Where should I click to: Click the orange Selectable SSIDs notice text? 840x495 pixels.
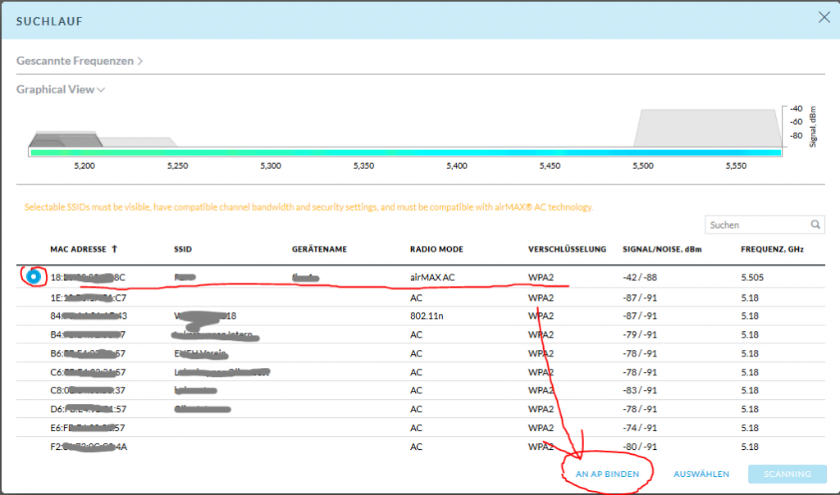[x=308, y=207]
